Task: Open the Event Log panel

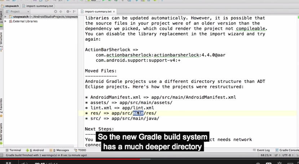Action: click(261, 150)
